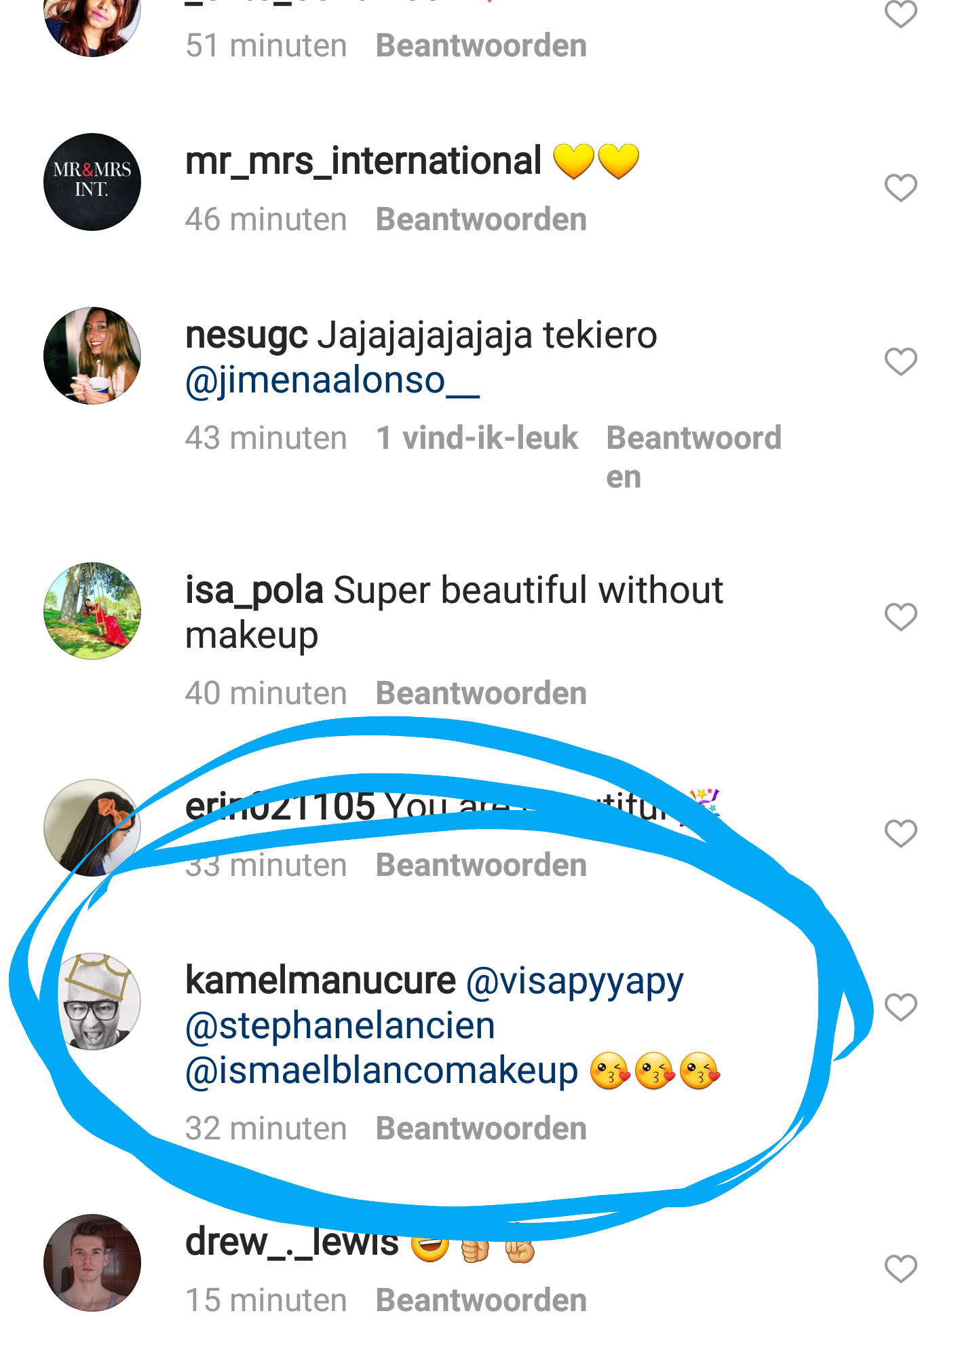Reply to mr_mrs_international with Beantwoorden
The image size is (977, 1360).
(481, 220)
